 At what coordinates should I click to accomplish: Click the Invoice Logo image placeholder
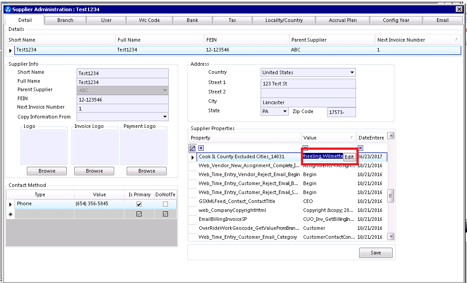(x=95, y=147)
